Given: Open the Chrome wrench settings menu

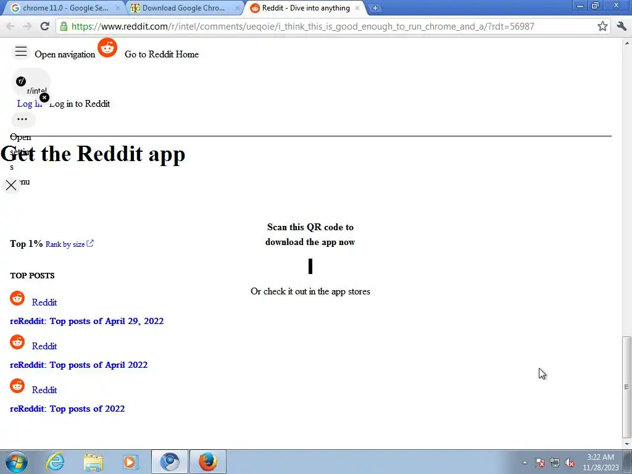Looking at the screenshot, I should click(622, 26).
